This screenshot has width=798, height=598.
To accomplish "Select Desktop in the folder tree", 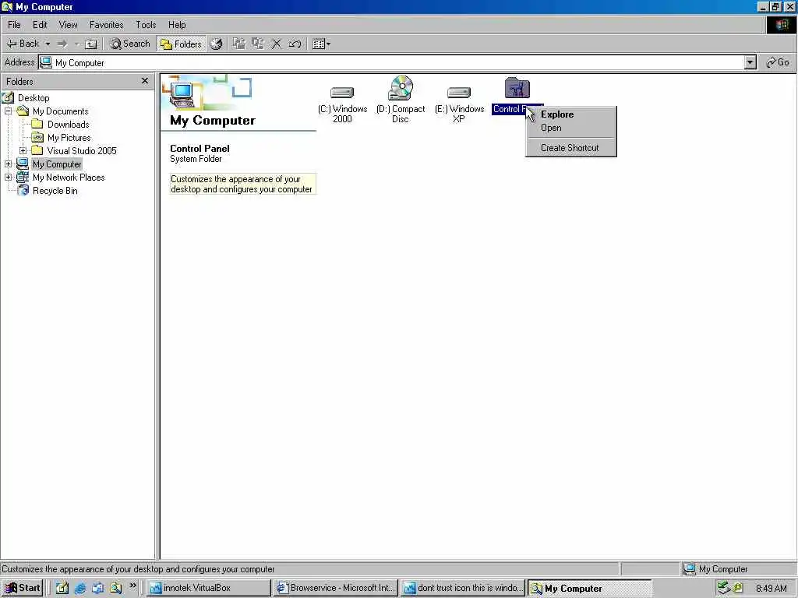I will [34, 97].
